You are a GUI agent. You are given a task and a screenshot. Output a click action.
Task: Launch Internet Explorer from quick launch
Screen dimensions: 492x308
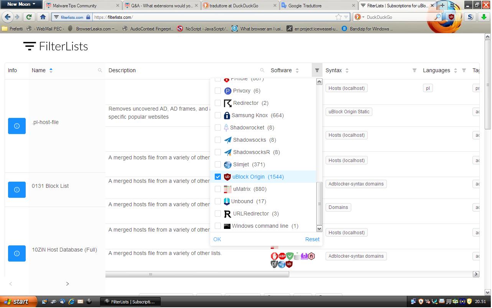click(x=72, y=301)
